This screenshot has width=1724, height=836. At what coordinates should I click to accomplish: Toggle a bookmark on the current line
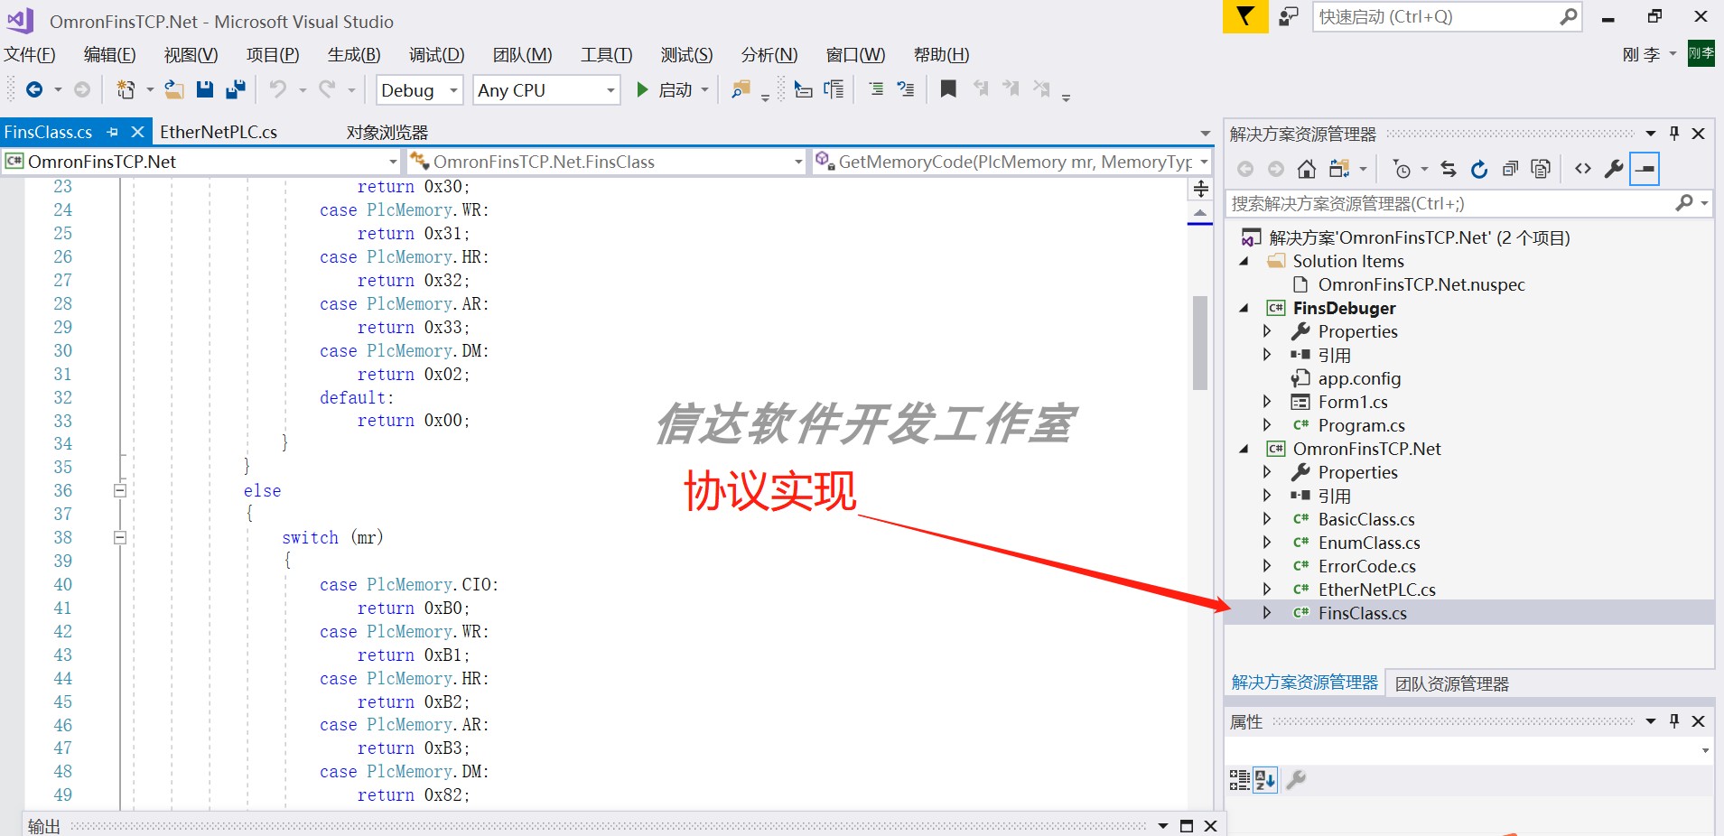pos(948,88)
